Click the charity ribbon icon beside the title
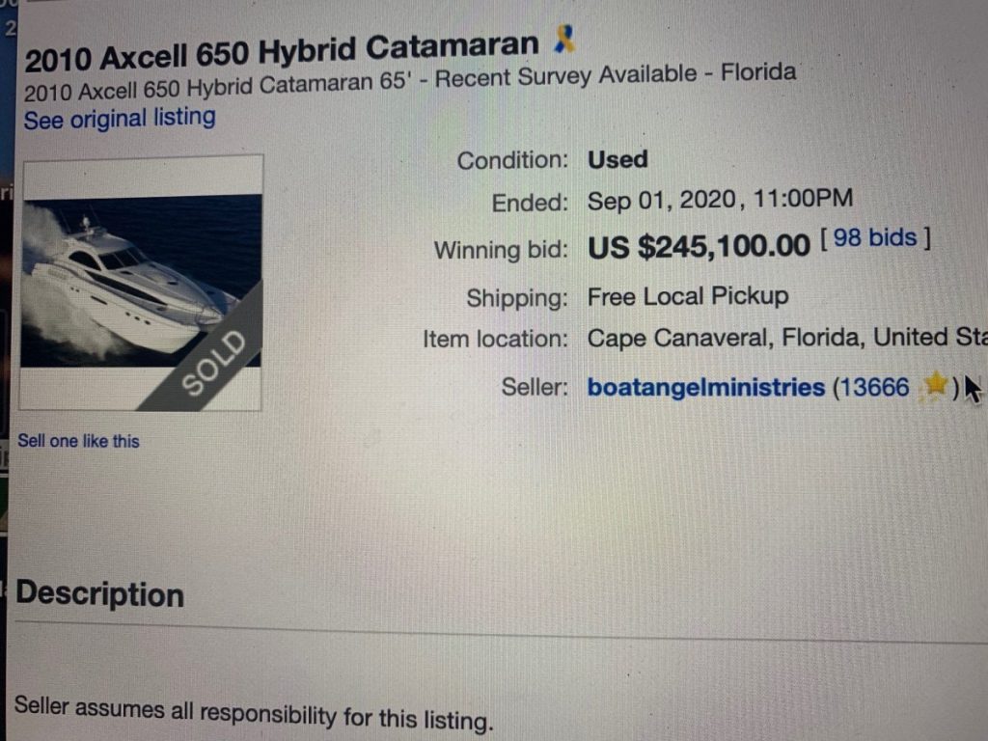988x741 pixels. [x=565, y=41]
